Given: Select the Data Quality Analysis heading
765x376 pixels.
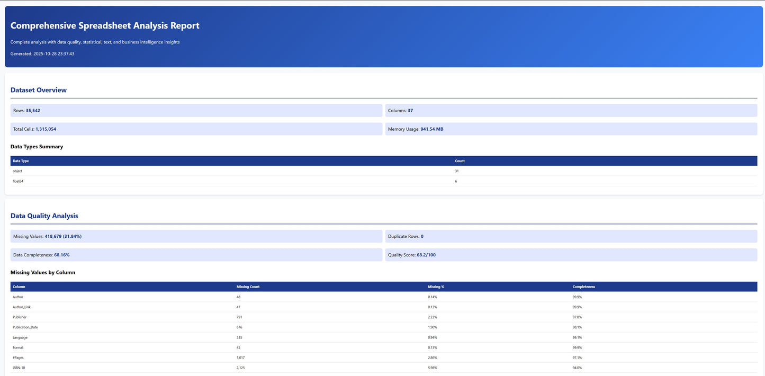Looking at the screenshot, I should [x=44, y=216].
